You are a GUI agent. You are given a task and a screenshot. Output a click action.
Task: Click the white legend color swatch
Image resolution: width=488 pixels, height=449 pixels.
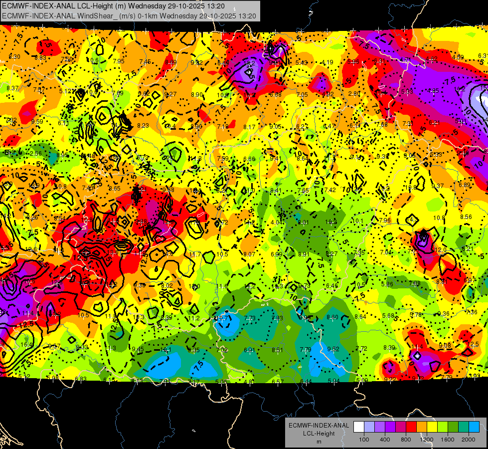point(359,427)
